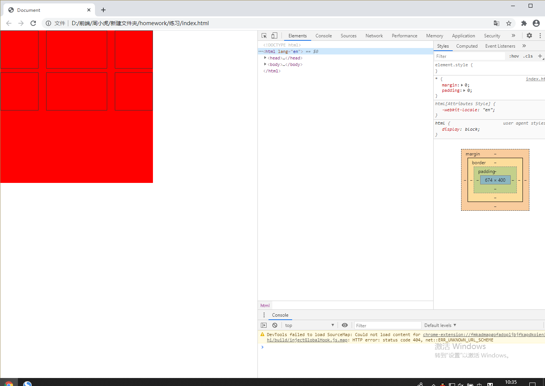Open the translate page icon

pos(497,23)
